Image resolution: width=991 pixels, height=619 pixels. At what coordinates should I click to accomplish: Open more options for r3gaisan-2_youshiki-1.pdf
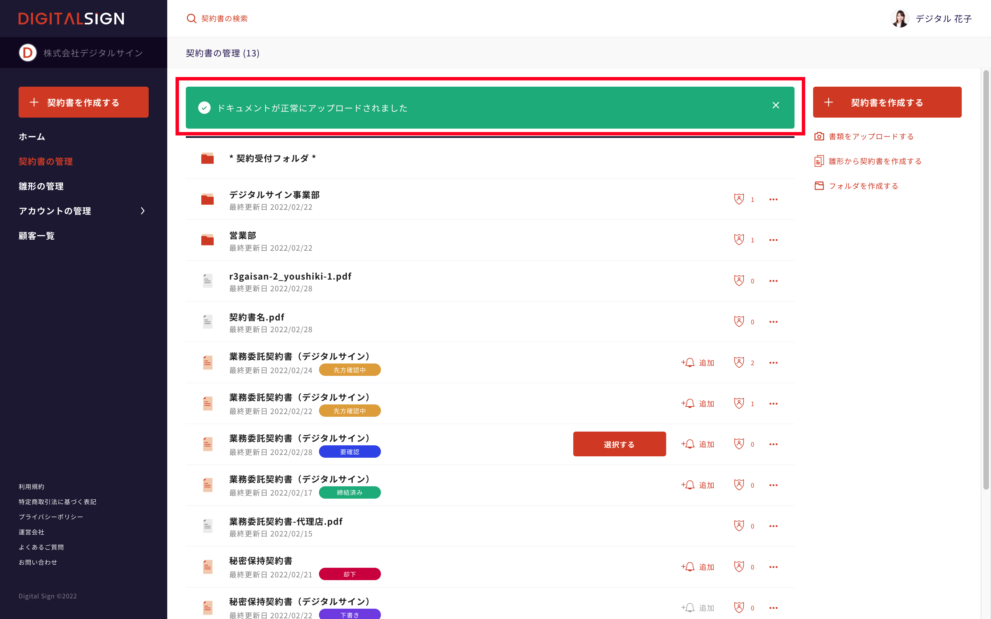pyautogui.click(x=773, y=281)
